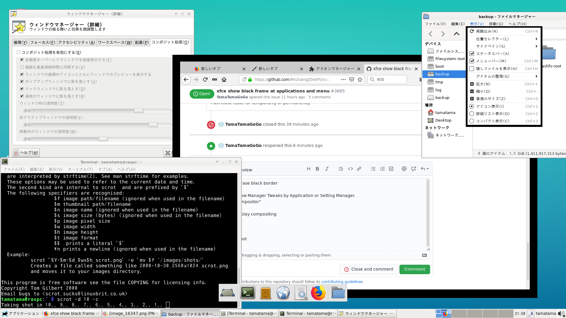Open the ターミナル menu in Terminal
This screenshot has height=318, width=566.
pyautogui.click(x=80, y=169)
